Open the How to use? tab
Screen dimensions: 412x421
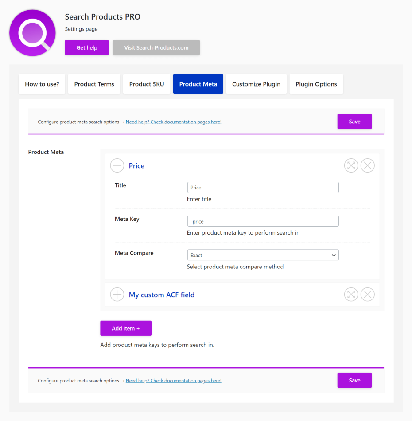coord(42,84)
